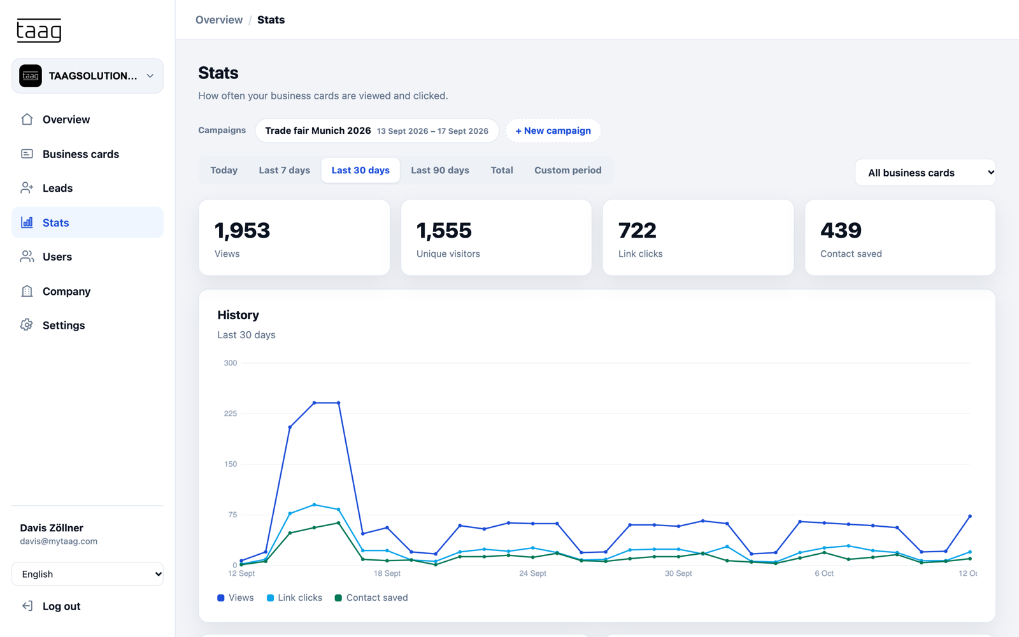Click the 1,555 Unique visitors card
The width and height of the screenshot is (1019, 637).
pos(496,238)
